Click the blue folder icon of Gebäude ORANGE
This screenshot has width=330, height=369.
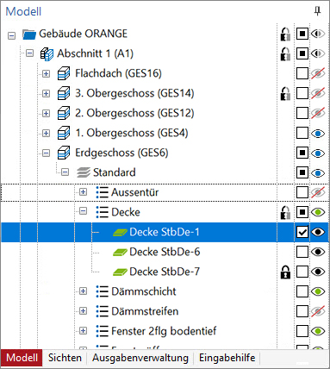29,34
